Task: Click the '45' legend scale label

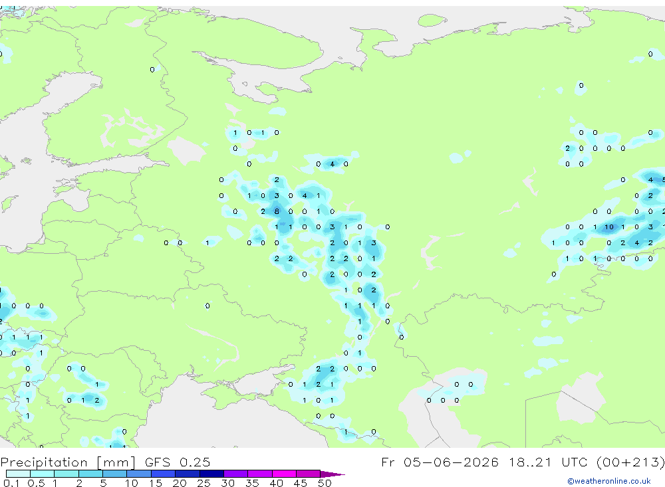Action: (301, 483)
